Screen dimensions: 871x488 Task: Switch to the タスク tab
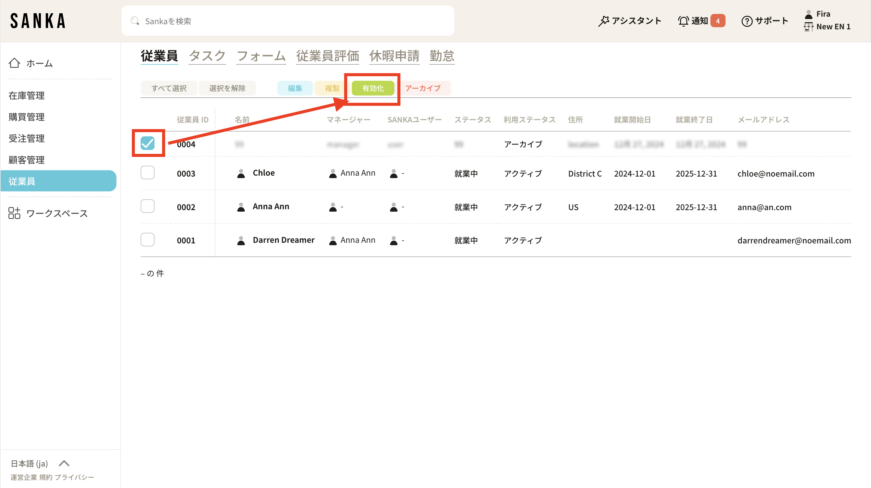[207, 56]
